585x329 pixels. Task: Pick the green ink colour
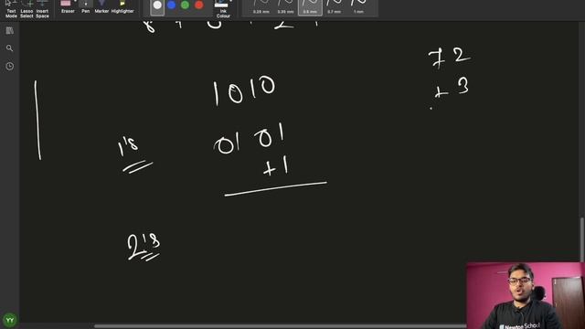pos(185,5)
